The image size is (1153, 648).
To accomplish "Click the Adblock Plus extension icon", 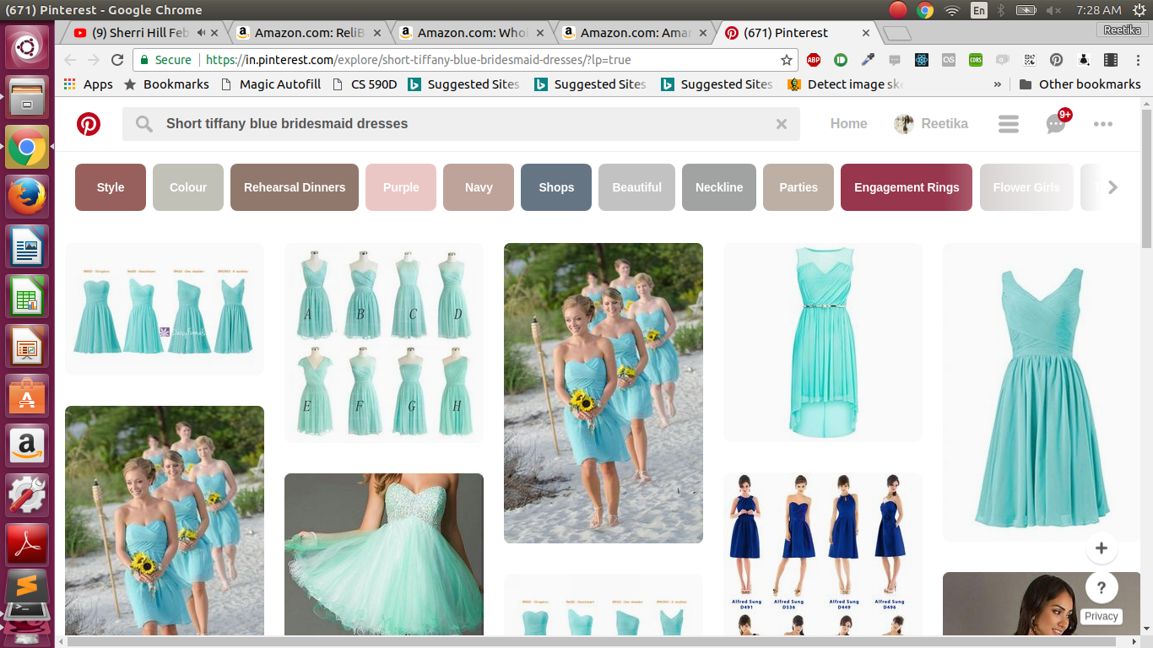I will tap(814, 60).
